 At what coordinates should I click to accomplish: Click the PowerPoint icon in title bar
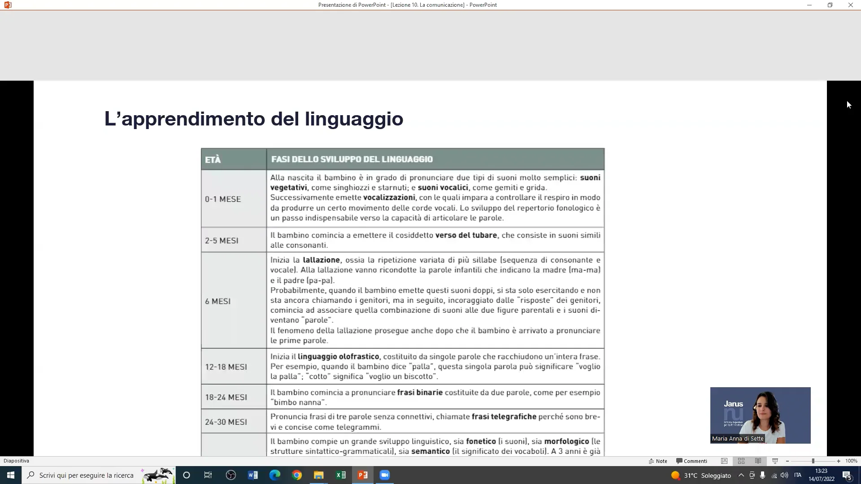(8, 5)
